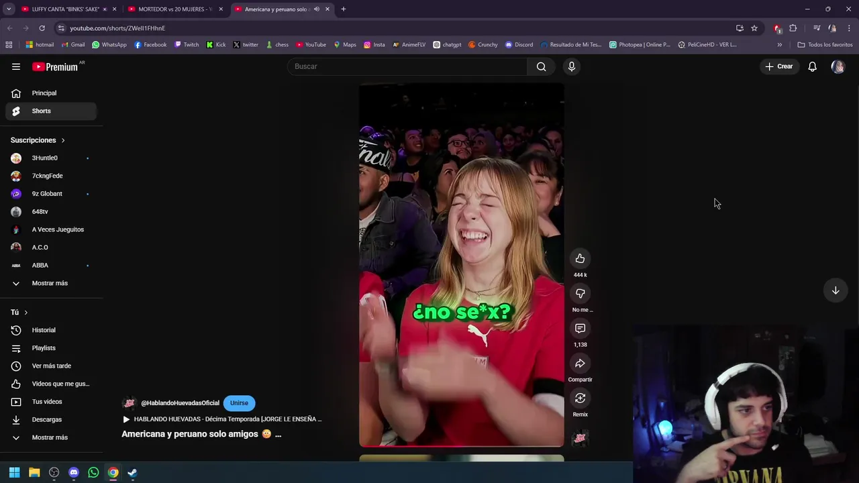Open the Chrome extensions puzzle icon
Viewport: 859px width, 483px height.
point(793,28)
